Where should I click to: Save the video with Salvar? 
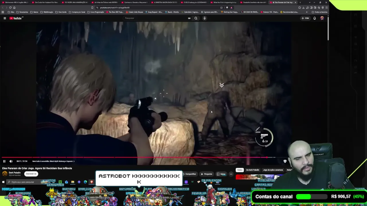click(221, 174)
